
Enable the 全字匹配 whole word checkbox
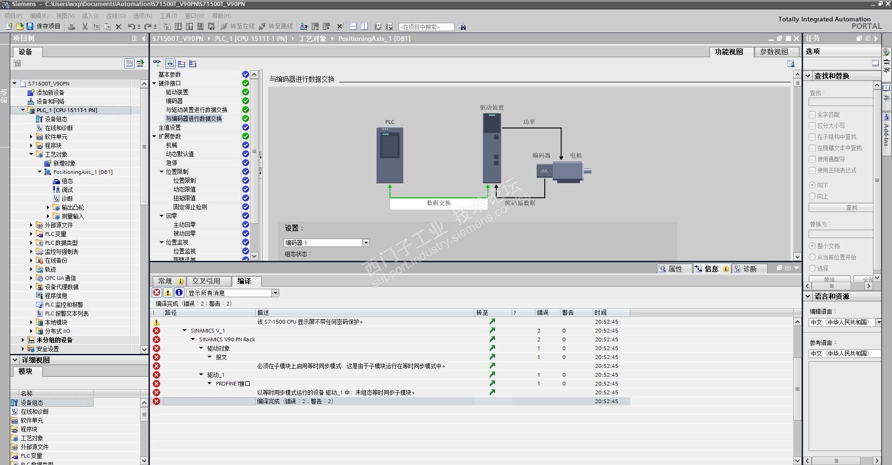tap(812, 114)
